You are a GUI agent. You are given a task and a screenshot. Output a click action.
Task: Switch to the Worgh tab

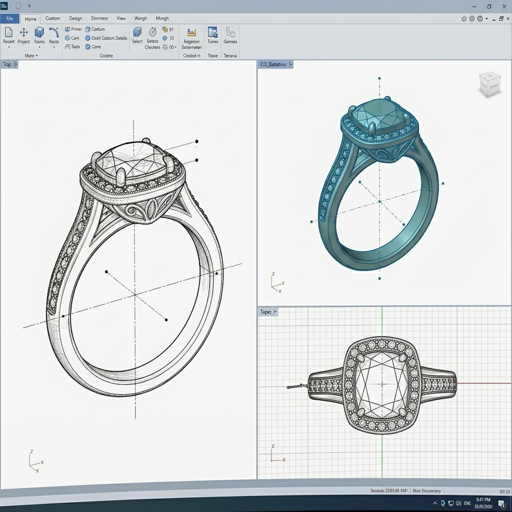tap(140, 18)
